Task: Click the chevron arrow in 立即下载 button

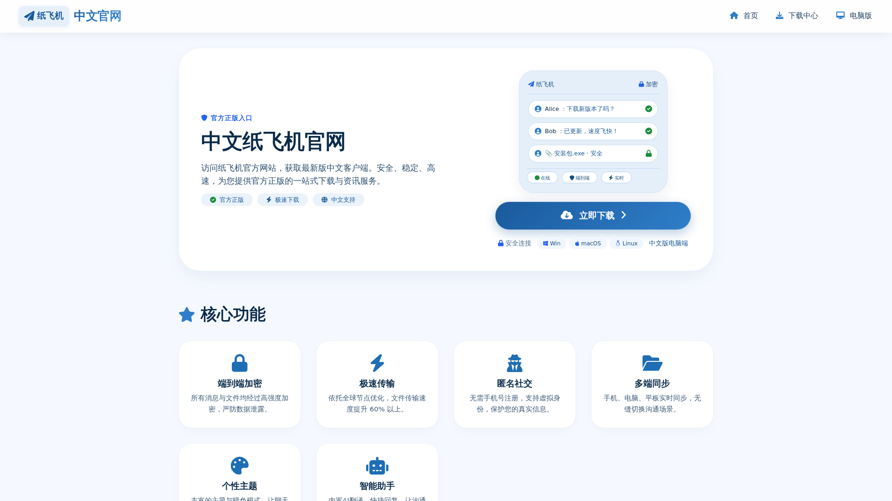Action: click(624, 215)
